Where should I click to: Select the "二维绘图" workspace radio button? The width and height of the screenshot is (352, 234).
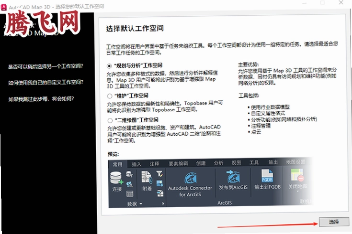coord(110,120)
